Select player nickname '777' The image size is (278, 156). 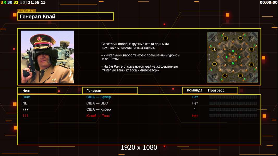(25, 109)
